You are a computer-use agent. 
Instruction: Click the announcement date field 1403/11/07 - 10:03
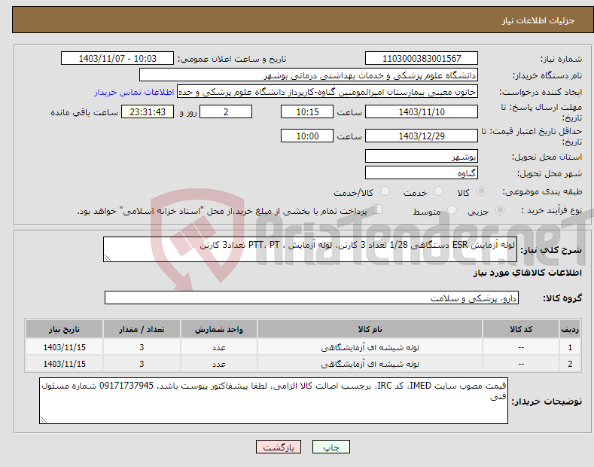(x=117, y=59)
